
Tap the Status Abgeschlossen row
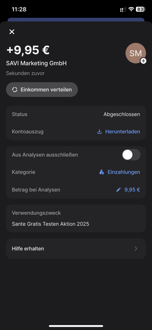76,115
